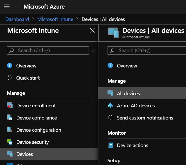Click the Quick start lightning icon
The image size is (186, 165).
(10, 78)
